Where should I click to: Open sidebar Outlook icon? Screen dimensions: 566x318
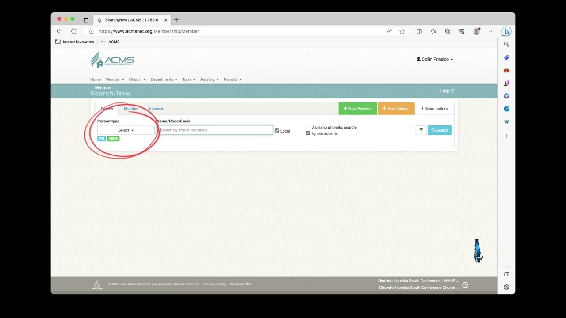pos(506,109)
